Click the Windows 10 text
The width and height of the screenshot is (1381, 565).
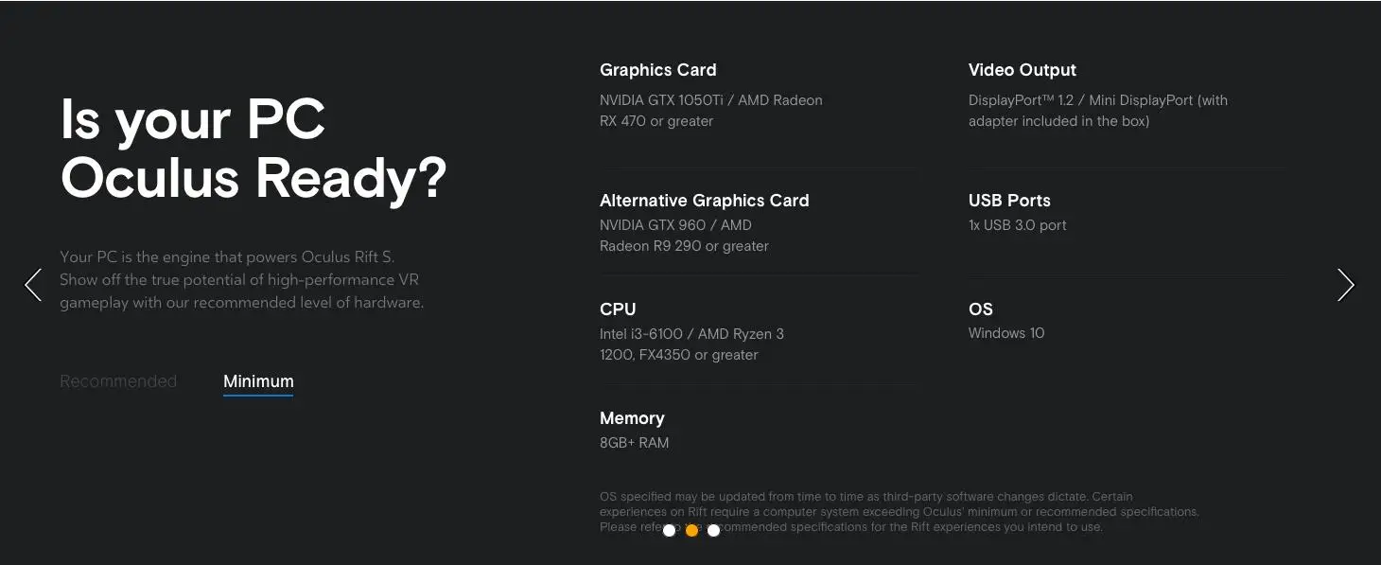coord(1006,333)
